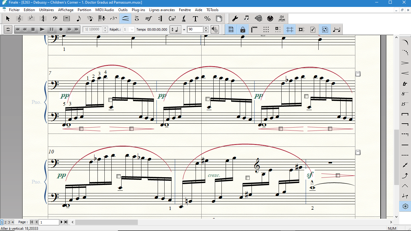This screenshot has height=231, width=411.
Task: Activate the Tuplet tool
Action: (113, 19)
